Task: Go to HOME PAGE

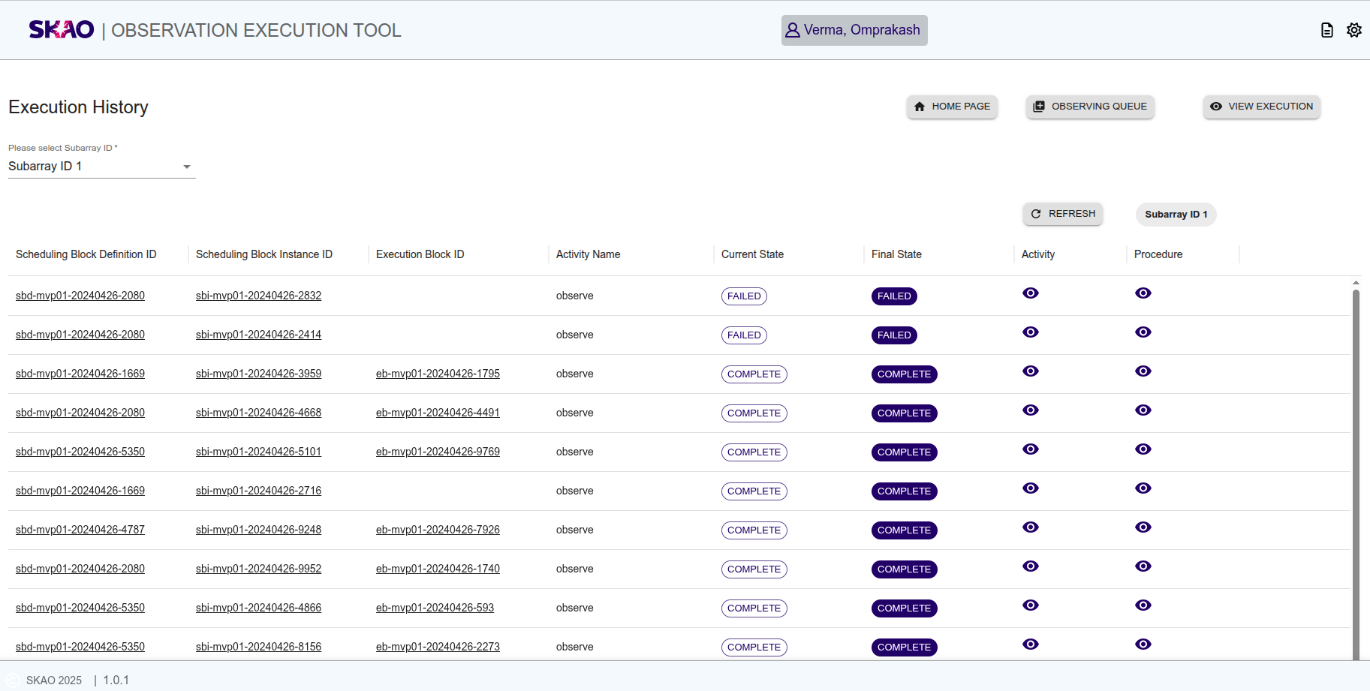Action: [952, 107]
